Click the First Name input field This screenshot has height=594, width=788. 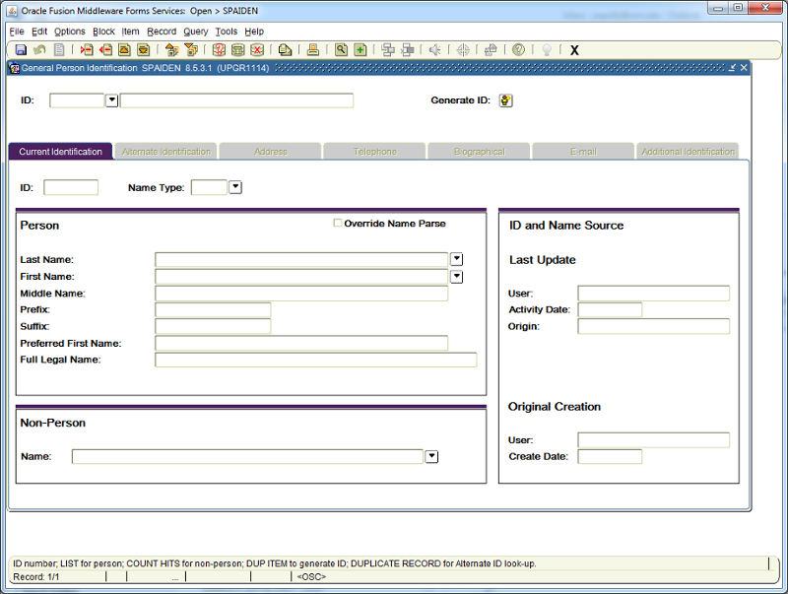[301, 277]
